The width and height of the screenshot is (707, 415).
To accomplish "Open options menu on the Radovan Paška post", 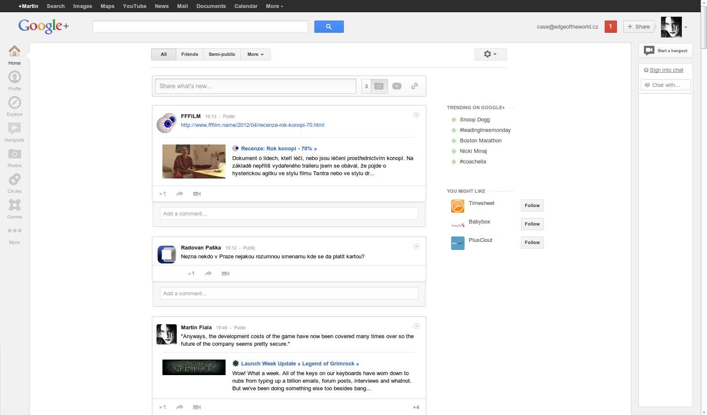I will coord(416,246).
